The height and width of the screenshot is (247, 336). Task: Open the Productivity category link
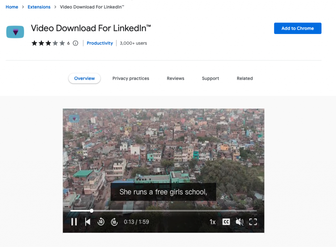(x=100, y=43)
